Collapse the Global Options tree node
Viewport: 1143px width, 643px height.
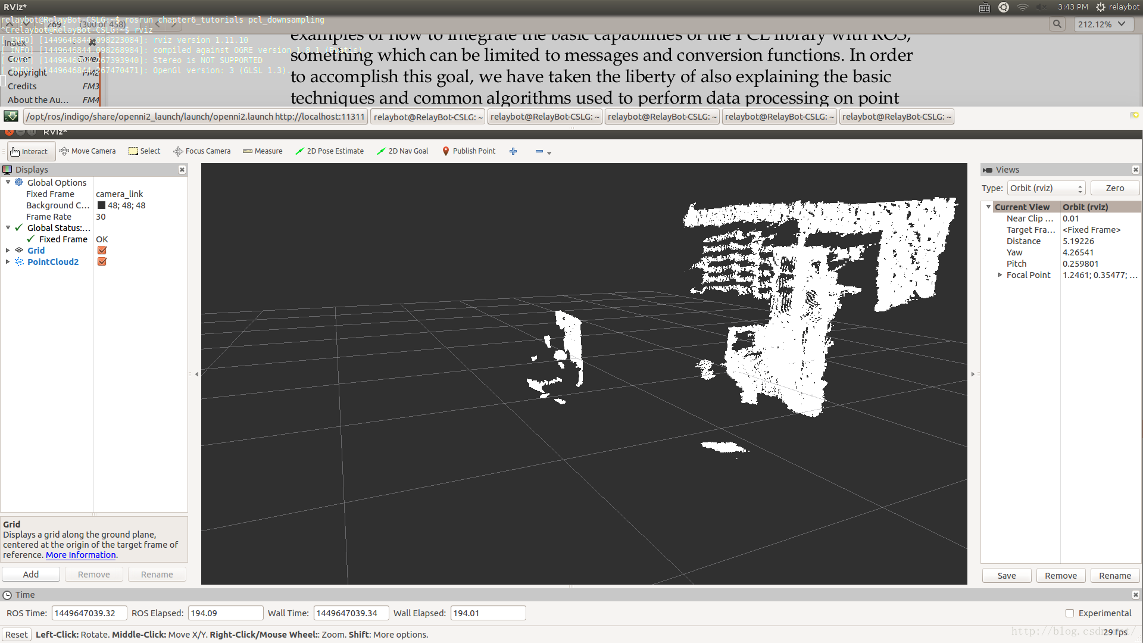pos(8,182)
